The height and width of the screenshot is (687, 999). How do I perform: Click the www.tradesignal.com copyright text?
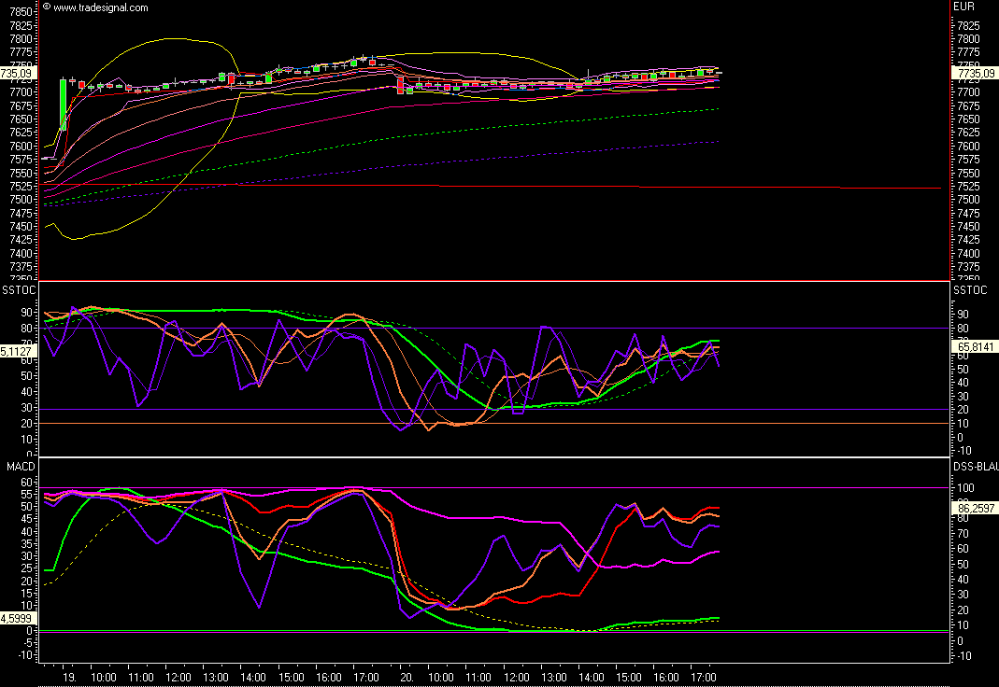pos(96,7)
